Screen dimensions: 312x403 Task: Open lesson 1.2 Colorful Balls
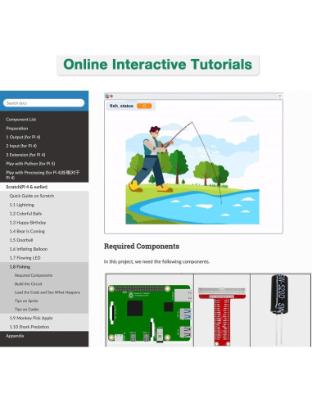tap(25, 214)
